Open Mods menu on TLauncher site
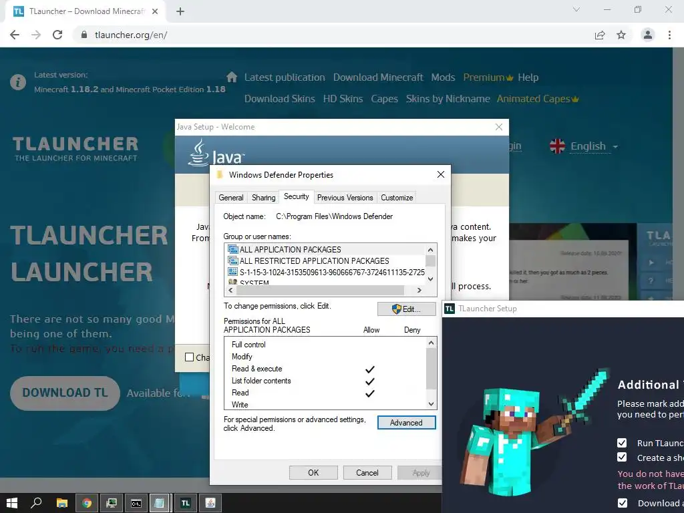 (x=443, y=77)
